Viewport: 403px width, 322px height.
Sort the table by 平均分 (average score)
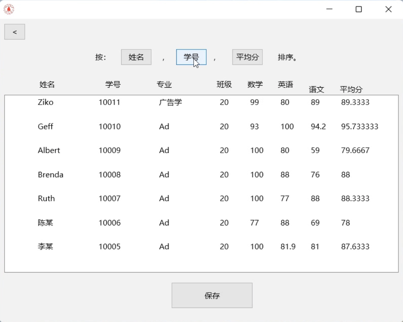click(x=247, y=57)
